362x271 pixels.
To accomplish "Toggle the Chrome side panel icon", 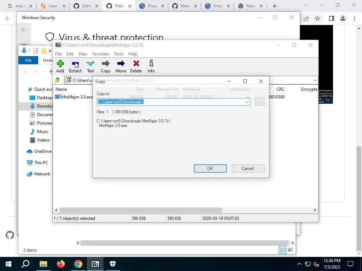I will point(332,18).
